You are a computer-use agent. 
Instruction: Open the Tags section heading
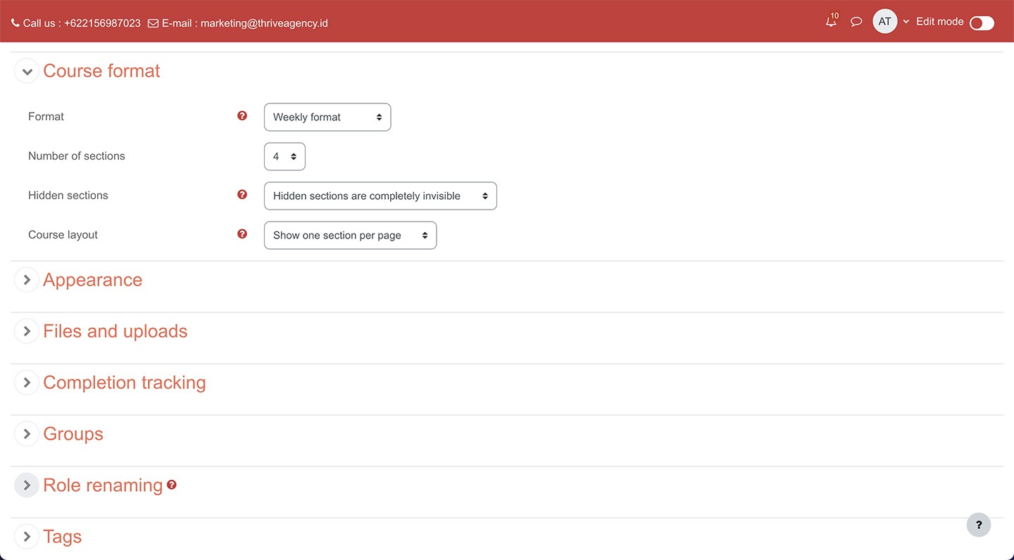tap(63, 537)
